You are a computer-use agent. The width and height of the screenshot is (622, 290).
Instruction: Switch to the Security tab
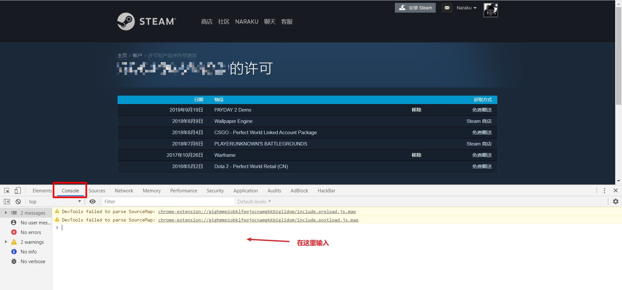(215, 191)
